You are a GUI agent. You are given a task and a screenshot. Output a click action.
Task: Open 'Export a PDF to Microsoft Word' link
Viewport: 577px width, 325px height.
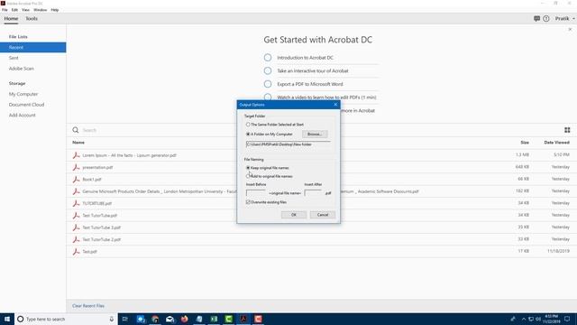(x=310, y=84)
